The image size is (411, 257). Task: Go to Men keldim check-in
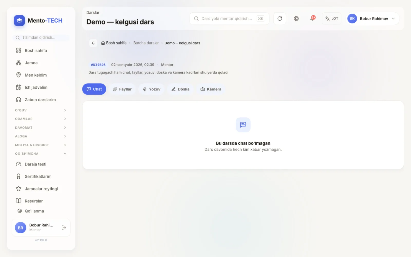(x=41, y=75)
